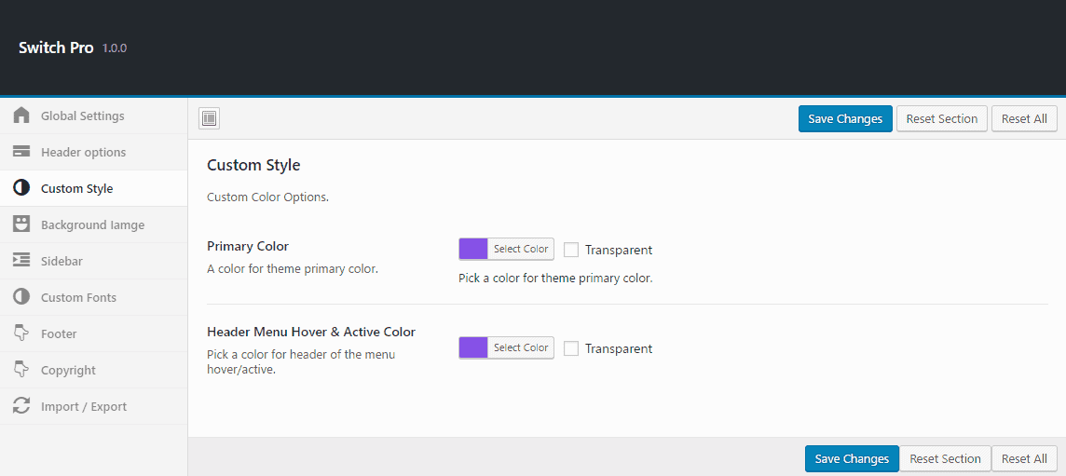The image size is (1066, 476).
Task: Enable Transparent for Header Menu Hover color
Action: (x=571, y=348)
